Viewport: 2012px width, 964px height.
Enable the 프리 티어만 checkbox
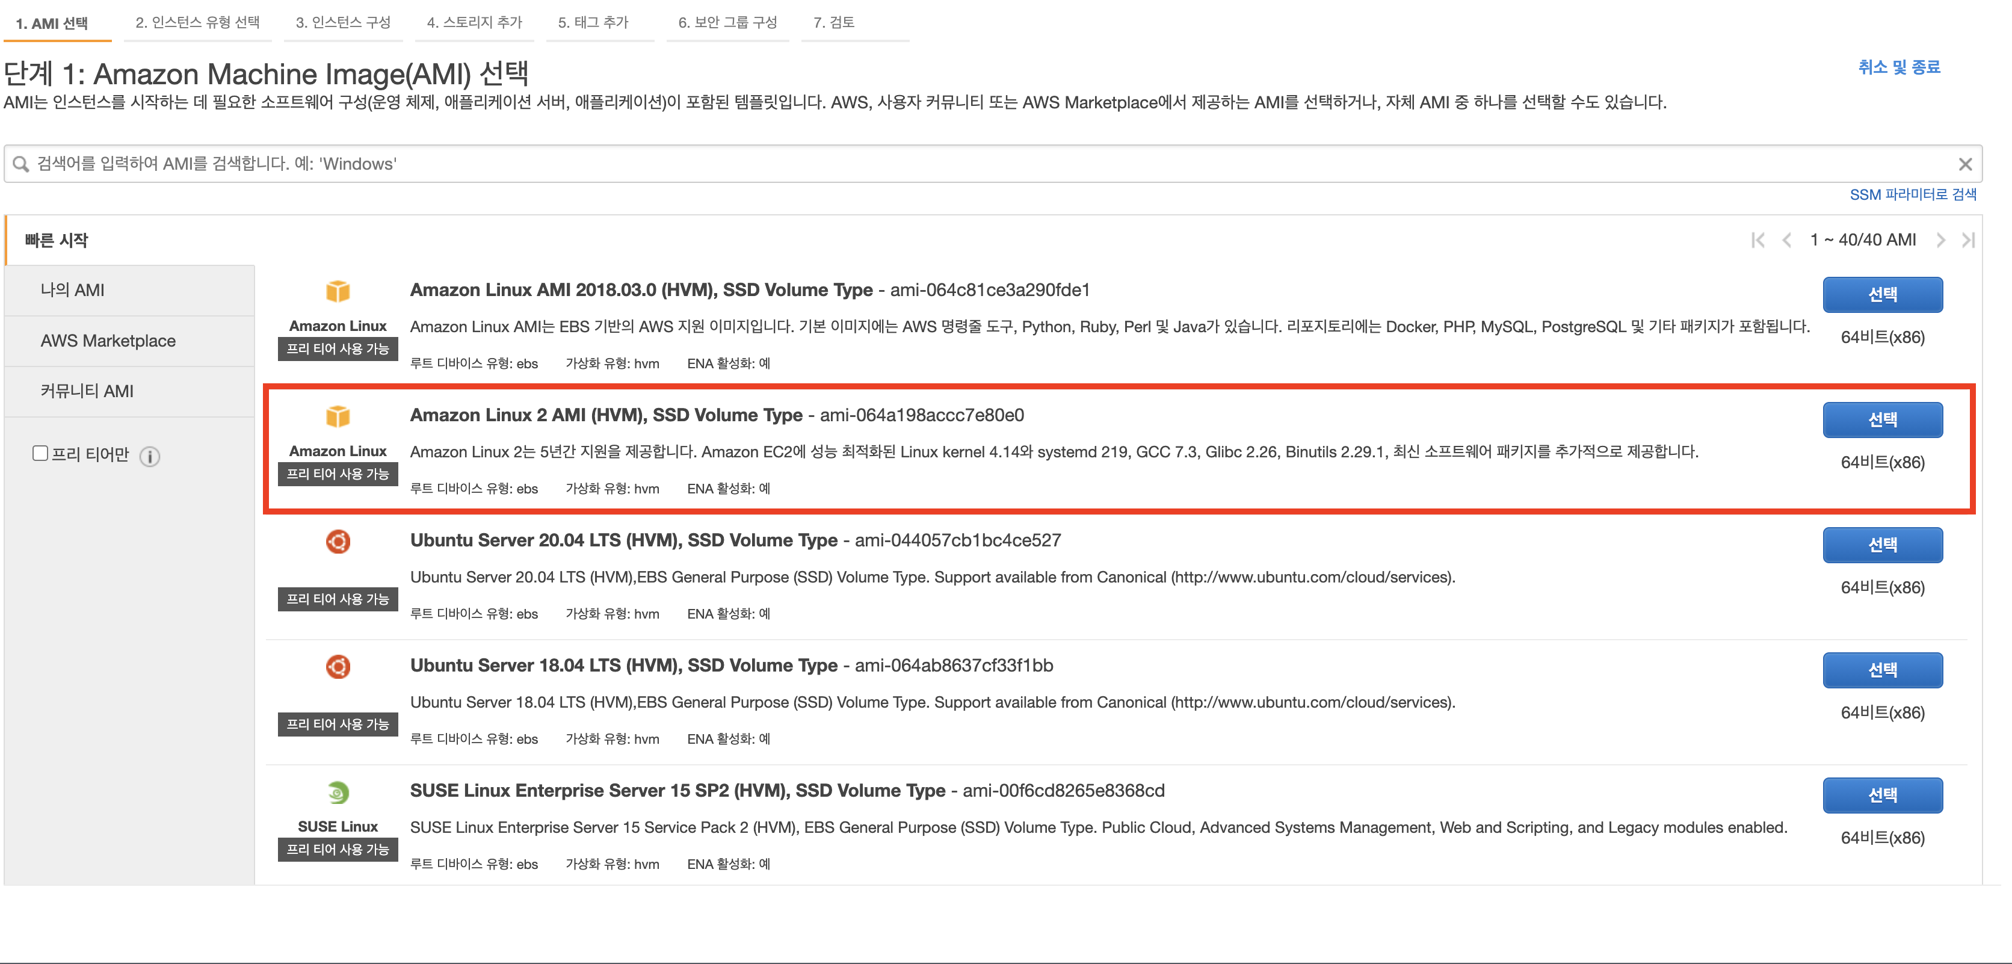[x=39, y=454]
